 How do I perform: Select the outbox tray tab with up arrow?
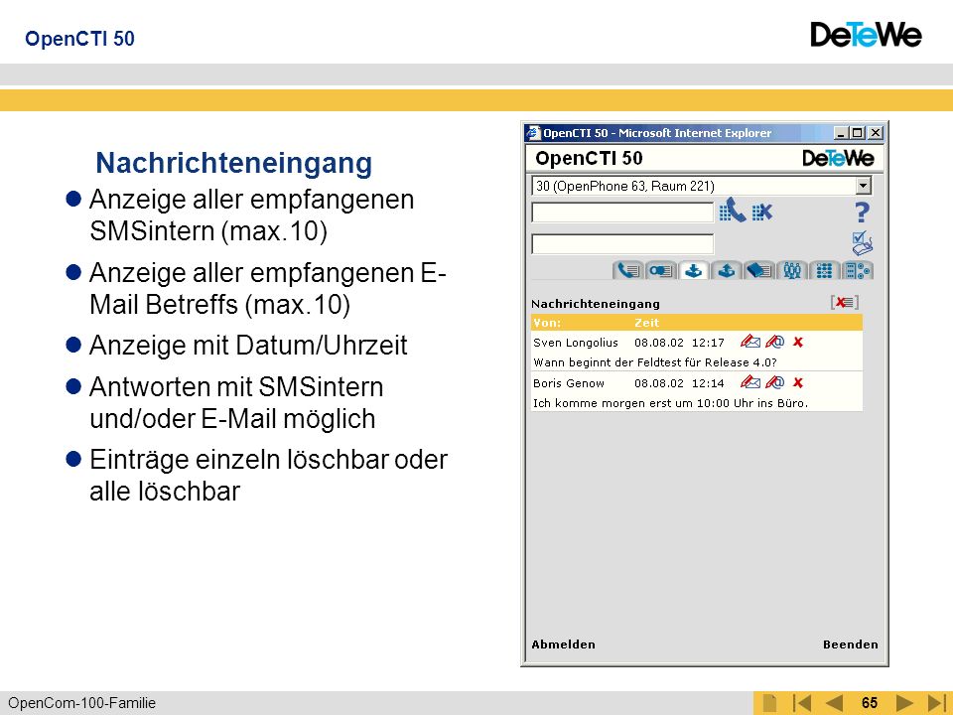727,270
